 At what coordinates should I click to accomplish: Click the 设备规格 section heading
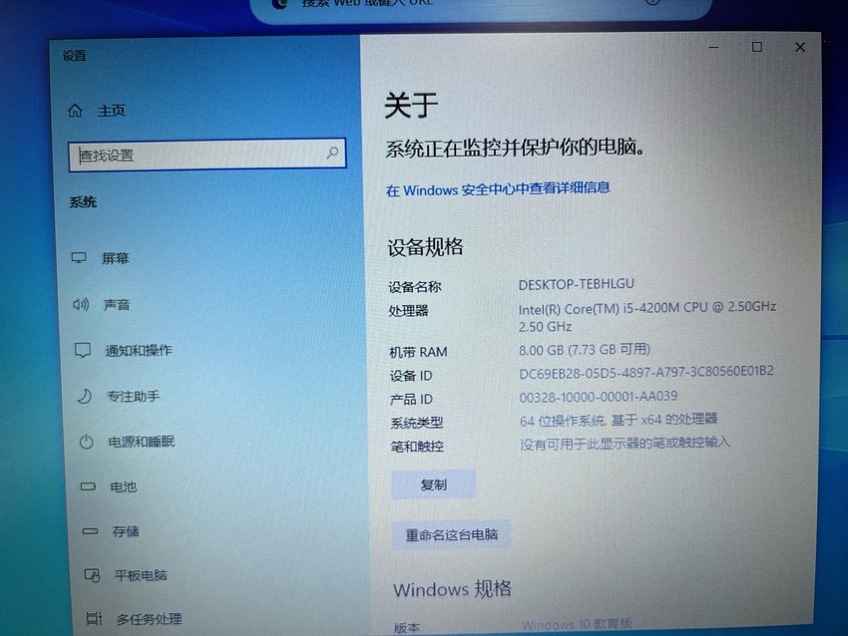pos(425,247)
